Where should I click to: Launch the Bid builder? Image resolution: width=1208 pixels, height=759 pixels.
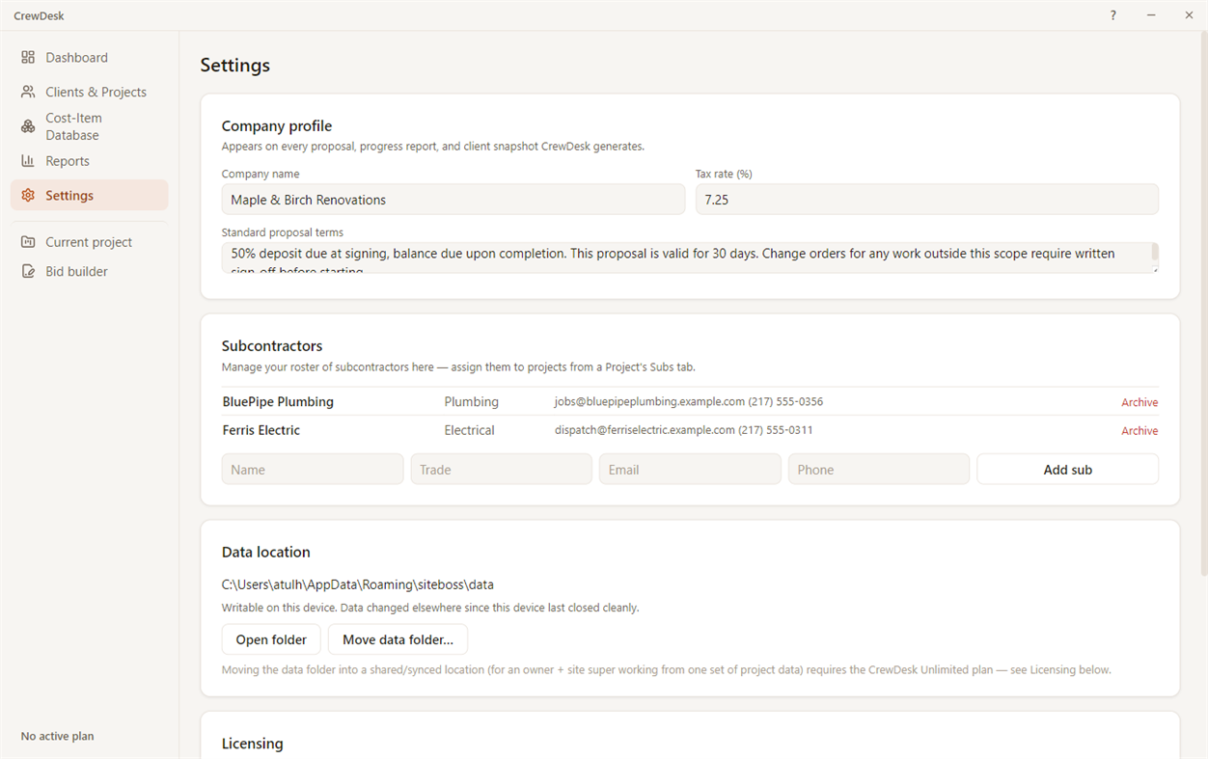(x=89, y=272)
